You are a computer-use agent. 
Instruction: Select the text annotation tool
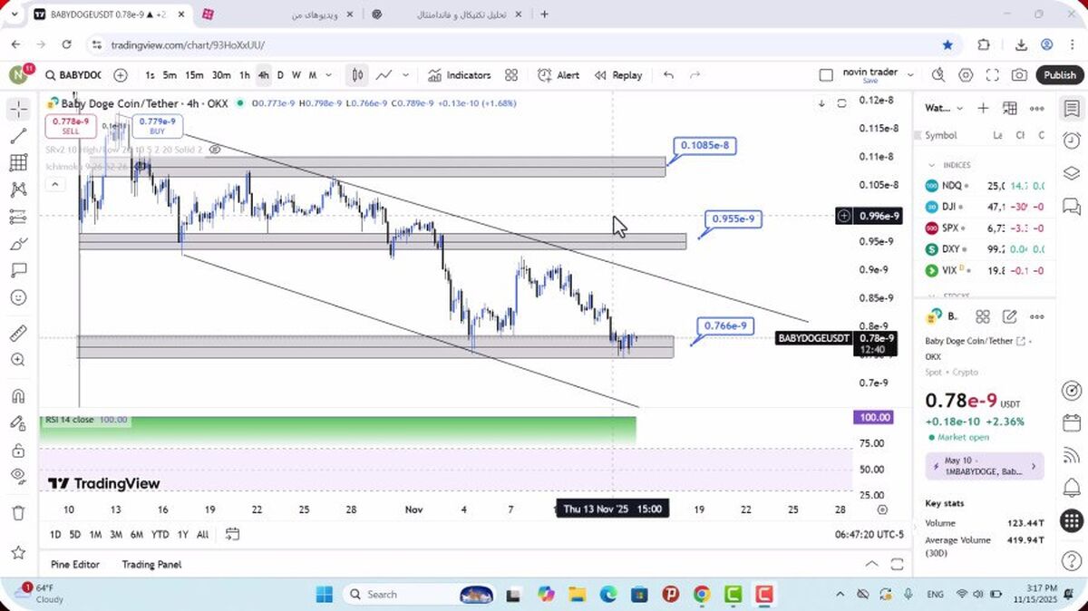18,270
